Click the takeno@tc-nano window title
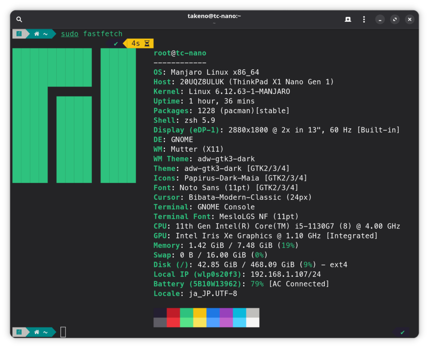This screenshot has width=429, height=348. [214, 16]
